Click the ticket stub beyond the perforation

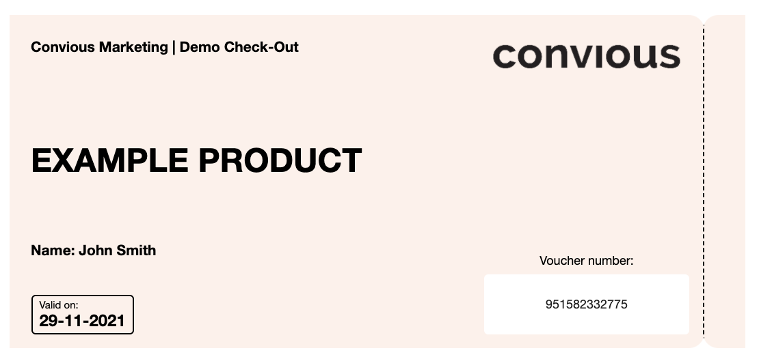[x=725, y=181]
